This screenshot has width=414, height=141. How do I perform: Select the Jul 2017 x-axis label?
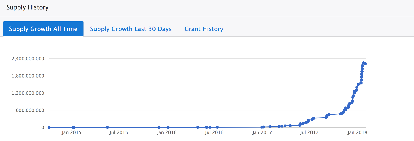point(309,132)
